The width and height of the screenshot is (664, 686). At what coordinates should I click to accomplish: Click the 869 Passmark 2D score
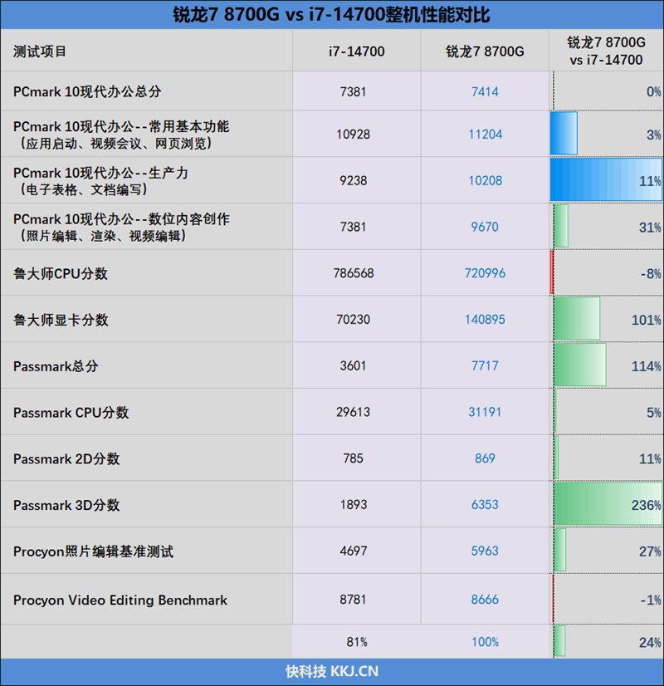tap(485, 458)
